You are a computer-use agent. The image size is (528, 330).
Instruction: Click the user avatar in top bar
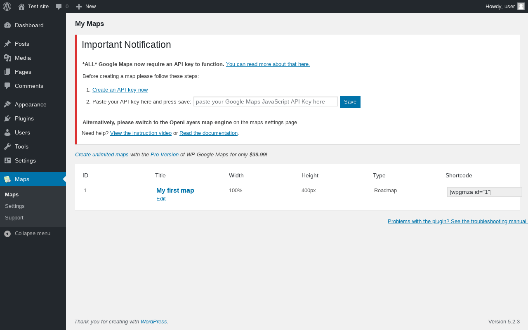[521, 6]
